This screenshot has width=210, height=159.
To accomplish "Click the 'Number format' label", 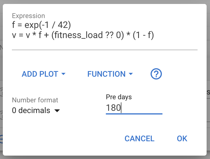I will [x=35, y=100].
